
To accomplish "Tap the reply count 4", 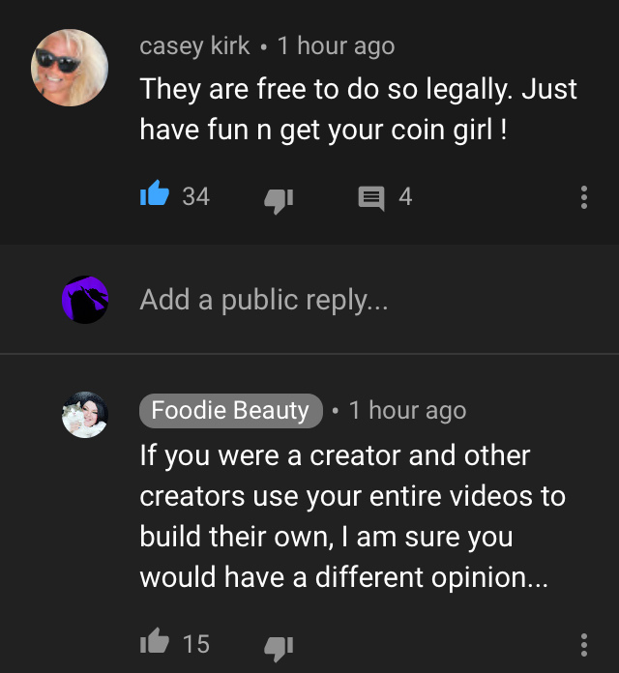I will pos(405,196).
